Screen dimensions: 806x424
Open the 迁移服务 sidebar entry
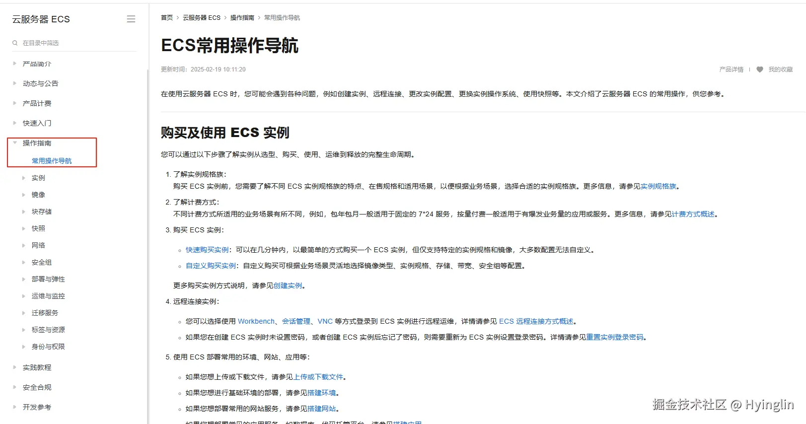pyautogui.click(x=45, y=313)
